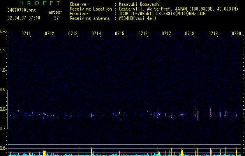Click the 0713 time marker
This screenshot has height=156, width=245.
(73, 34)
